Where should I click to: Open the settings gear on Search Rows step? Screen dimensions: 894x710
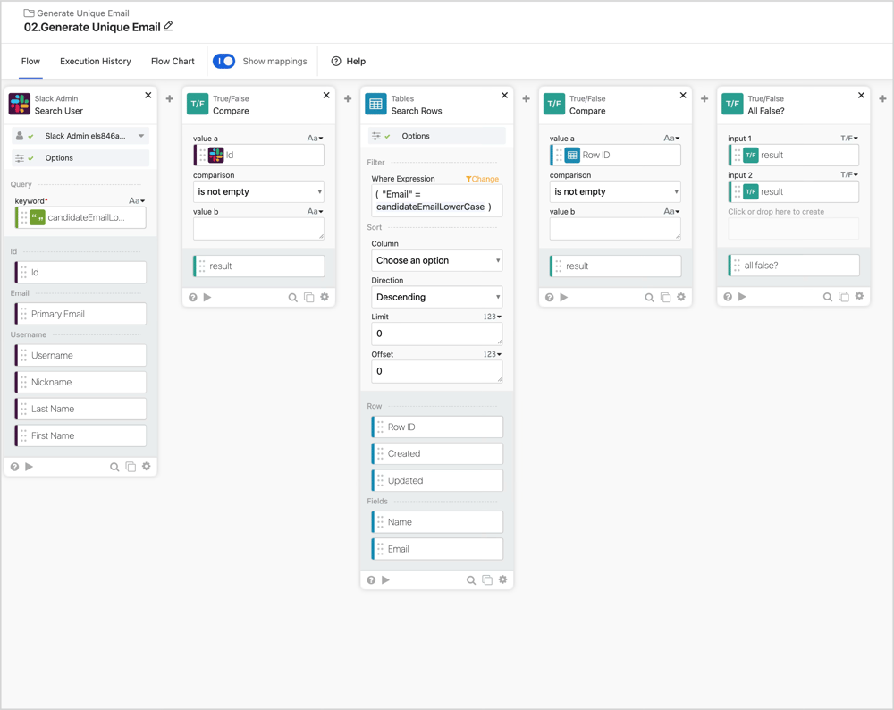[502, 579]
